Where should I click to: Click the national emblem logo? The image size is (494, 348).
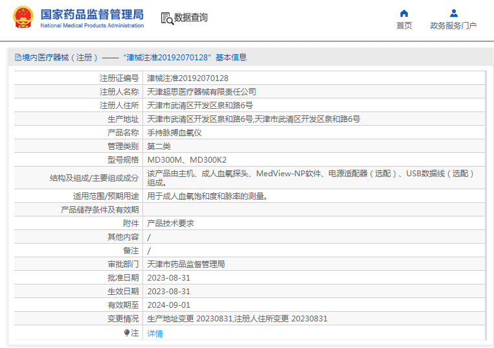(x=23, y=17)
